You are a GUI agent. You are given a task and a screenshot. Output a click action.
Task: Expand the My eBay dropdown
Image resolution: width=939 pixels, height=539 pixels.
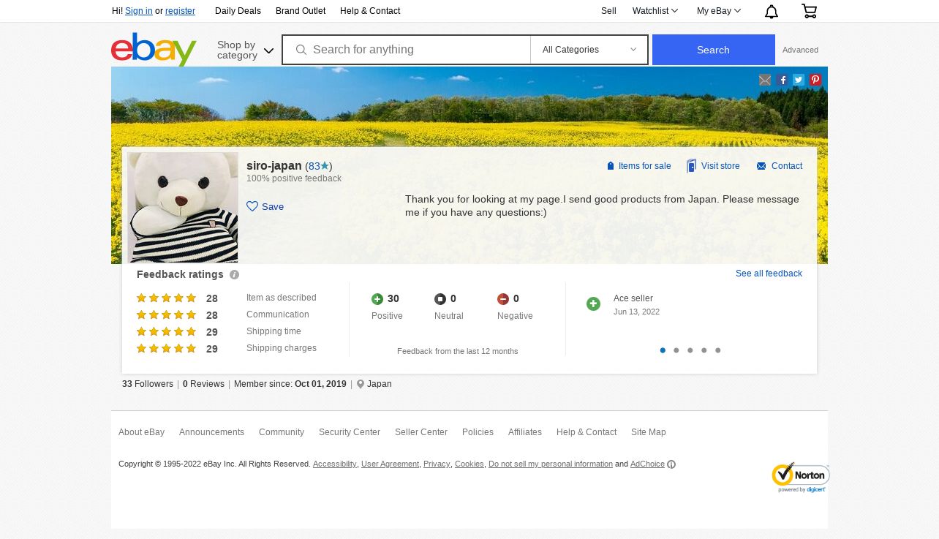click(x=719, y=11)
